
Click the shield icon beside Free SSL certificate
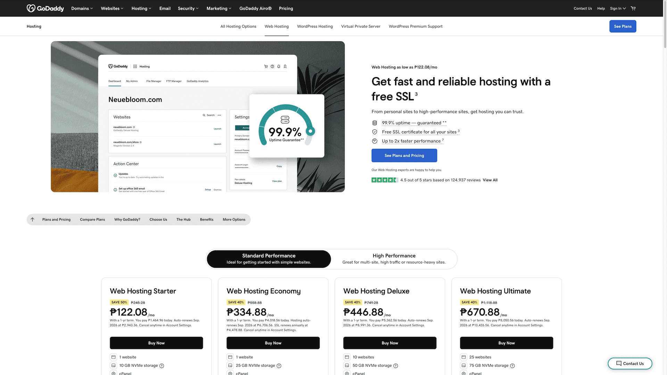point(374,132)
